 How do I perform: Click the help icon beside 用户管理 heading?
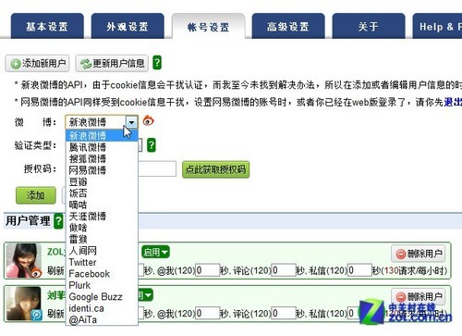[x=58, y=221]
